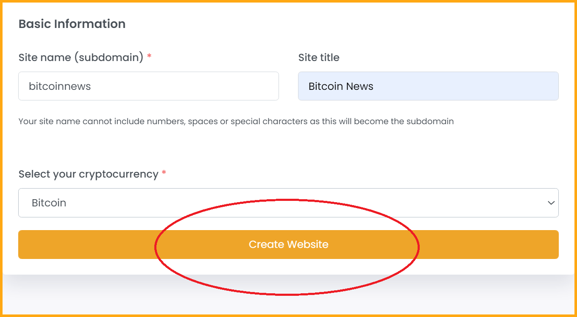Click the Select your cryptocurrency label
This screenshot has width=577, height=317.
pyautogui.click(x=88, y=174)
